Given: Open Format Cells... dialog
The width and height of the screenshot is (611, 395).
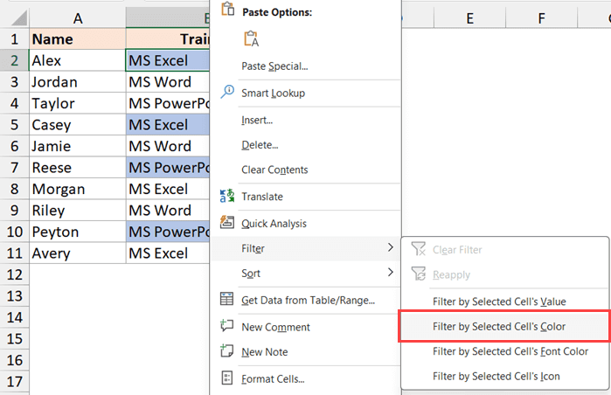Looking at the screenshot, I should (273, 379).
